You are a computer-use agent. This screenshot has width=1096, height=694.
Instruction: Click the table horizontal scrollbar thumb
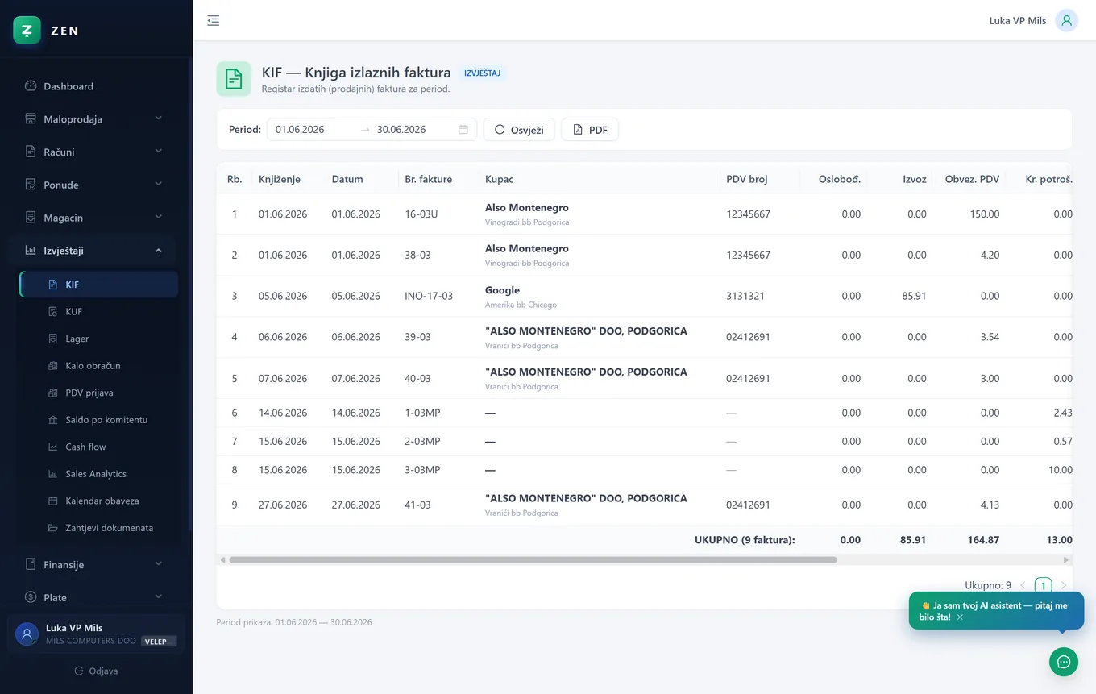[533, 559]
